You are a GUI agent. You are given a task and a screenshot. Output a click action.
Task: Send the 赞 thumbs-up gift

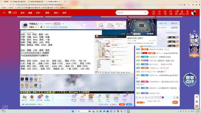click(99, 98)
